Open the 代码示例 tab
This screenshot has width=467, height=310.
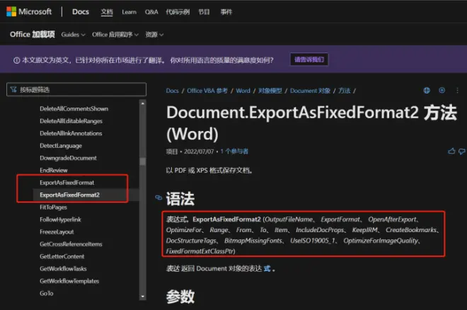[x=178, y=12]
